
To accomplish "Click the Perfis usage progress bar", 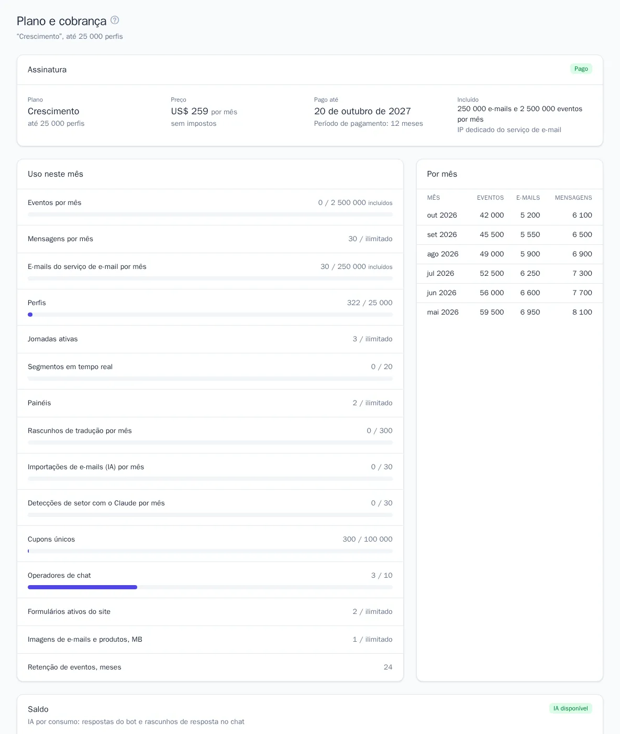I will point(210,315).
